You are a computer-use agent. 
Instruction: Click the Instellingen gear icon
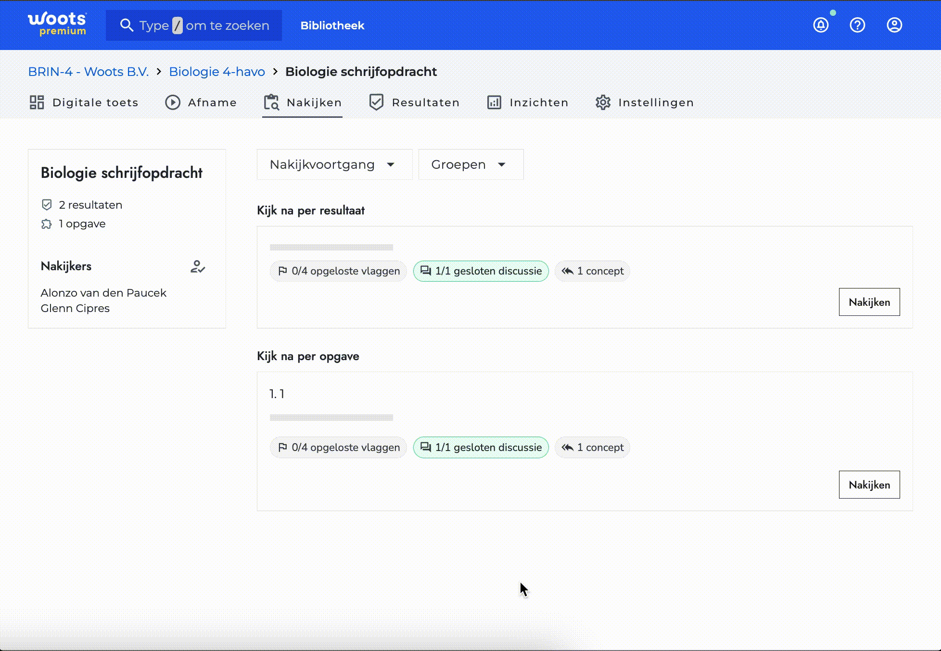tap(603, 102)
